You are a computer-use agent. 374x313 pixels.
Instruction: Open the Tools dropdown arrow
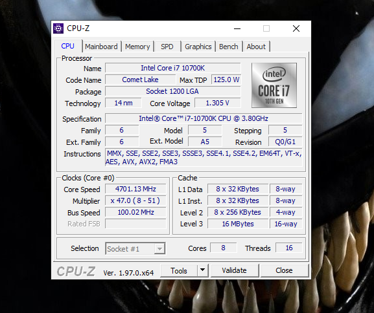click(x=203, y=270)
